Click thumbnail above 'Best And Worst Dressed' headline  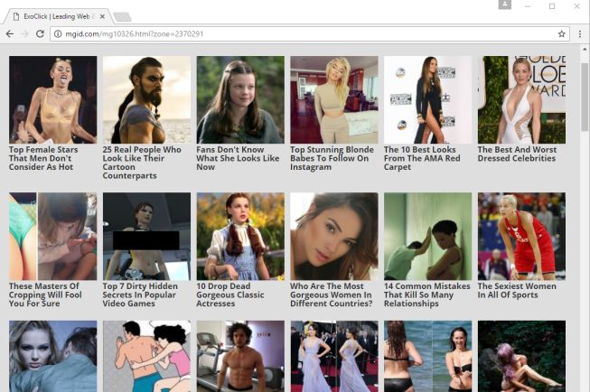[521, 99]
